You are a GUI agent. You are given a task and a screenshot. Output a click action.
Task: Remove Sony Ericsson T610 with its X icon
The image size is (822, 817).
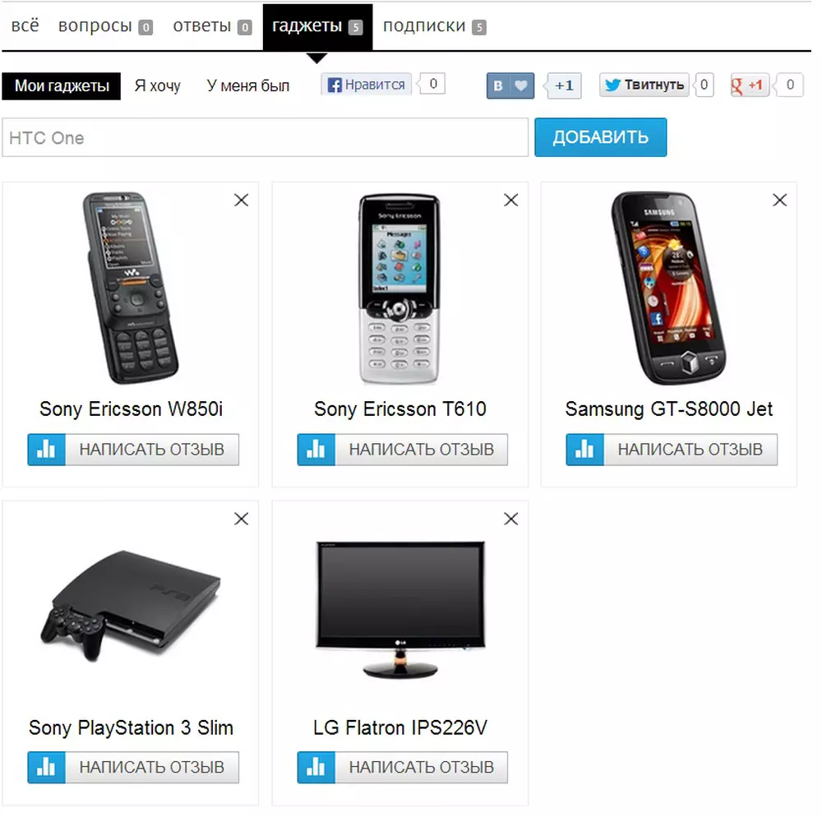pos(510,201)
